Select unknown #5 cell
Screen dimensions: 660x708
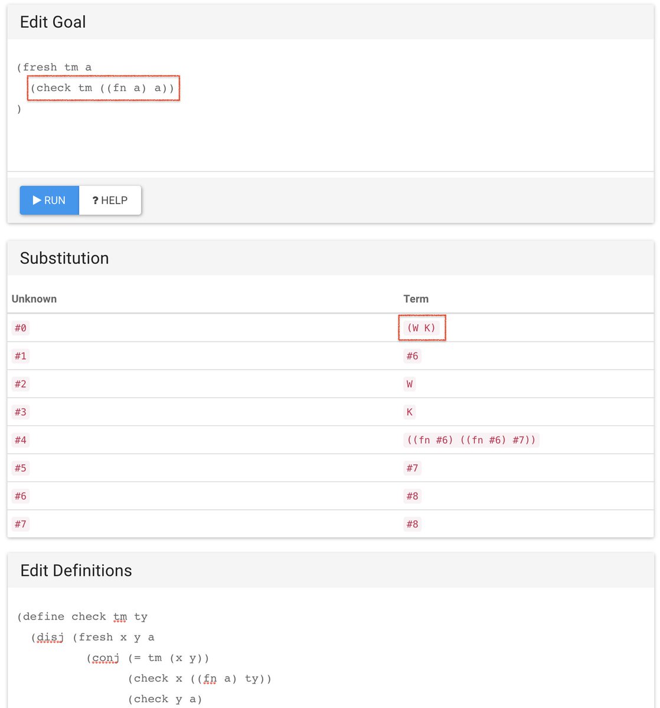point(21,468)
